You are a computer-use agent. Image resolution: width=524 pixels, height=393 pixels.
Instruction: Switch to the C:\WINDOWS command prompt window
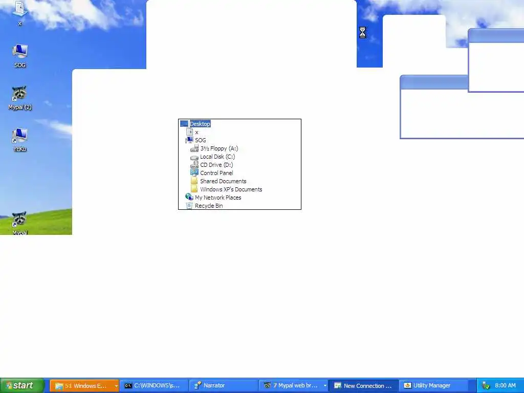click(x=154, y=386)
